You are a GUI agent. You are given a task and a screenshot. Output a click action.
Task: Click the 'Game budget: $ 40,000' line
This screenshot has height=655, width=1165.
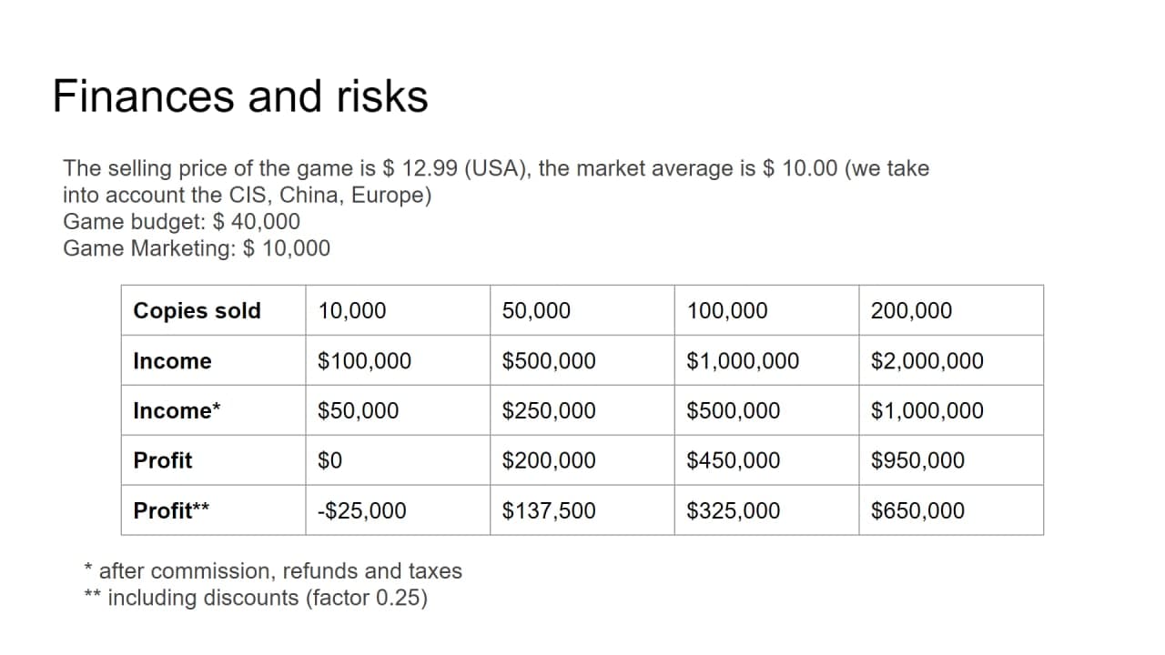point(181,221)
